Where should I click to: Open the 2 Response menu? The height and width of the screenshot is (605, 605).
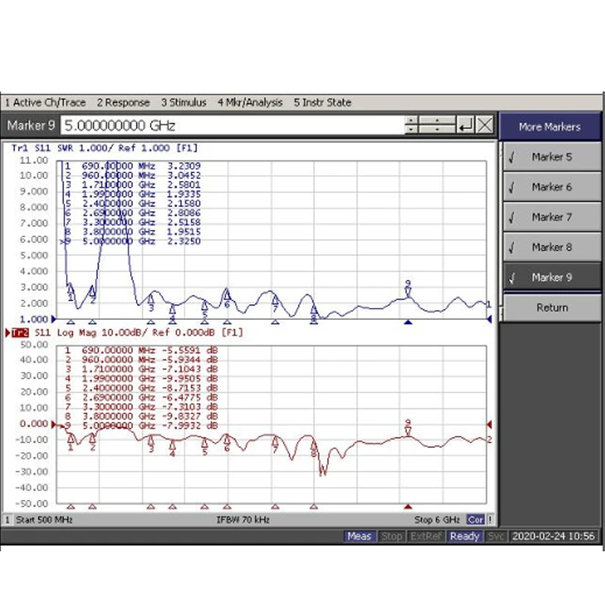(x=123, y=103)
